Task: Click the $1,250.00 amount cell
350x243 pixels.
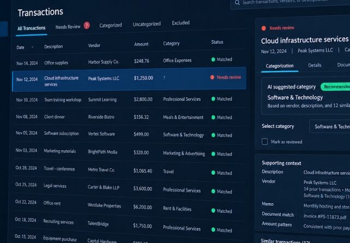Action: [x=143, y=78]
